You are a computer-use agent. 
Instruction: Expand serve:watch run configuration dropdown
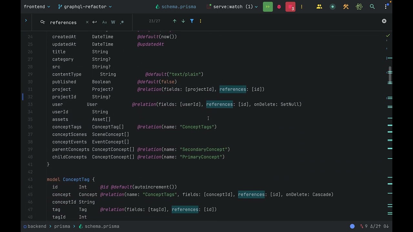pyautogui.click(x=232, y=6)
